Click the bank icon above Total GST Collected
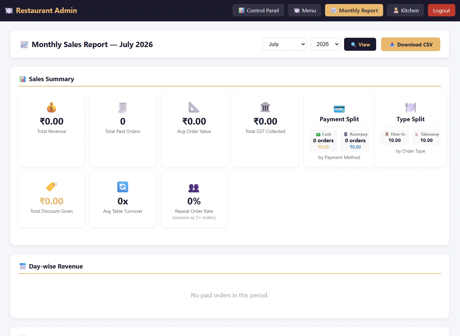 point(265,107)
